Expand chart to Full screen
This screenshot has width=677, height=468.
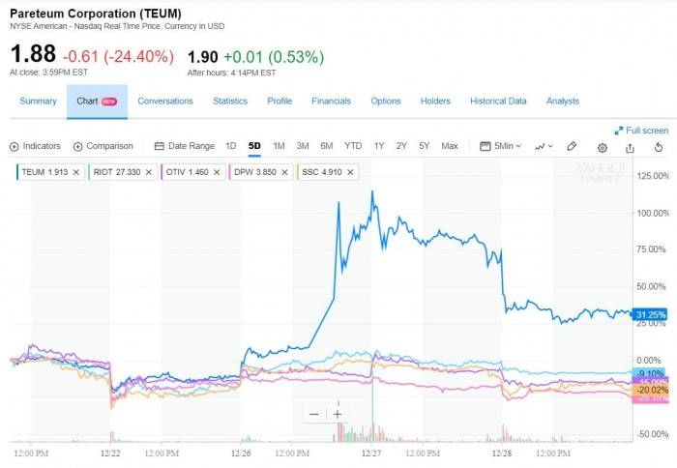(x=641, y=131)
